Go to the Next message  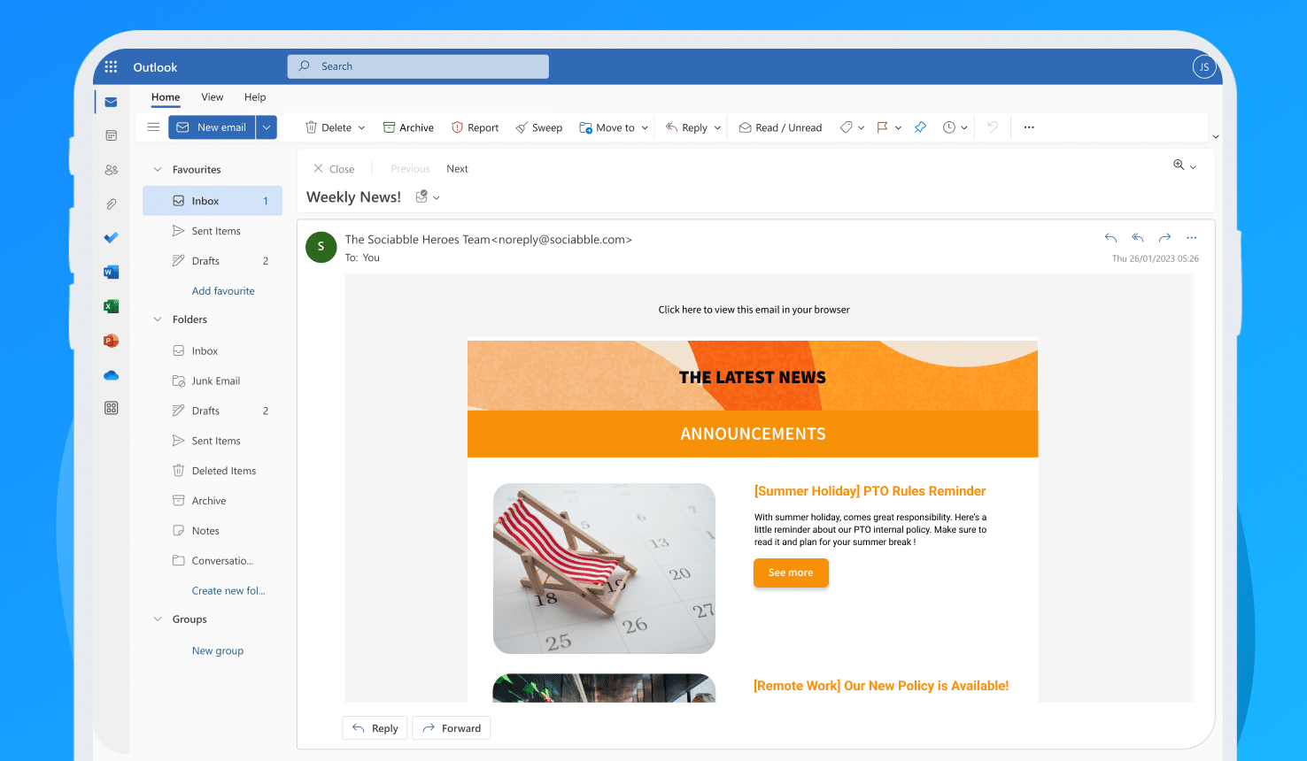tap(457, 169)
